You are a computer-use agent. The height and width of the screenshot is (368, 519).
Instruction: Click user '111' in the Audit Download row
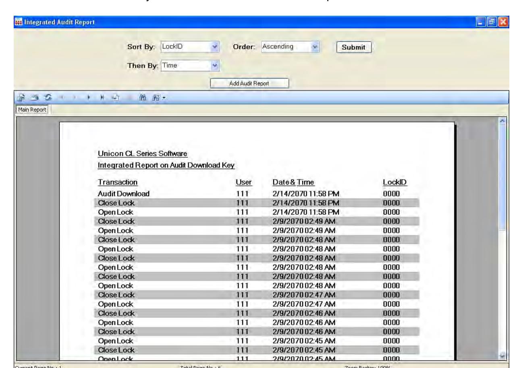click(243, 194)
